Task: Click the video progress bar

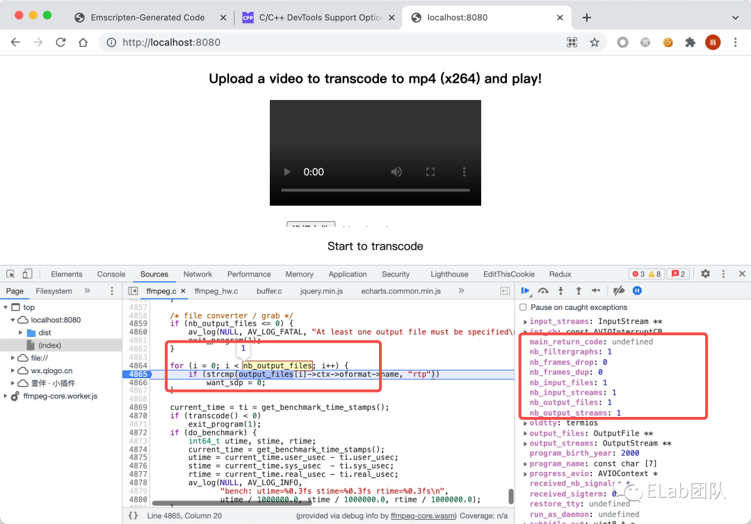Action: pos(375,190)
